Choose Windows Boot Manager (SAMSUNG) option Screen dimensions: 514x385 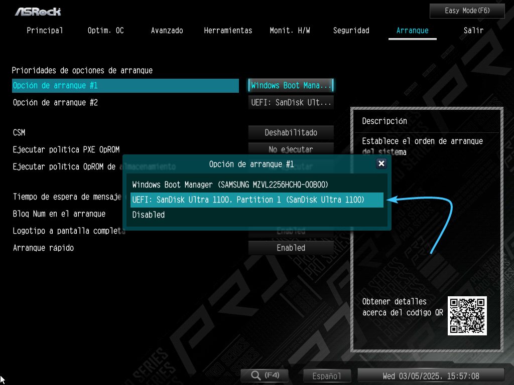[256, 184]
